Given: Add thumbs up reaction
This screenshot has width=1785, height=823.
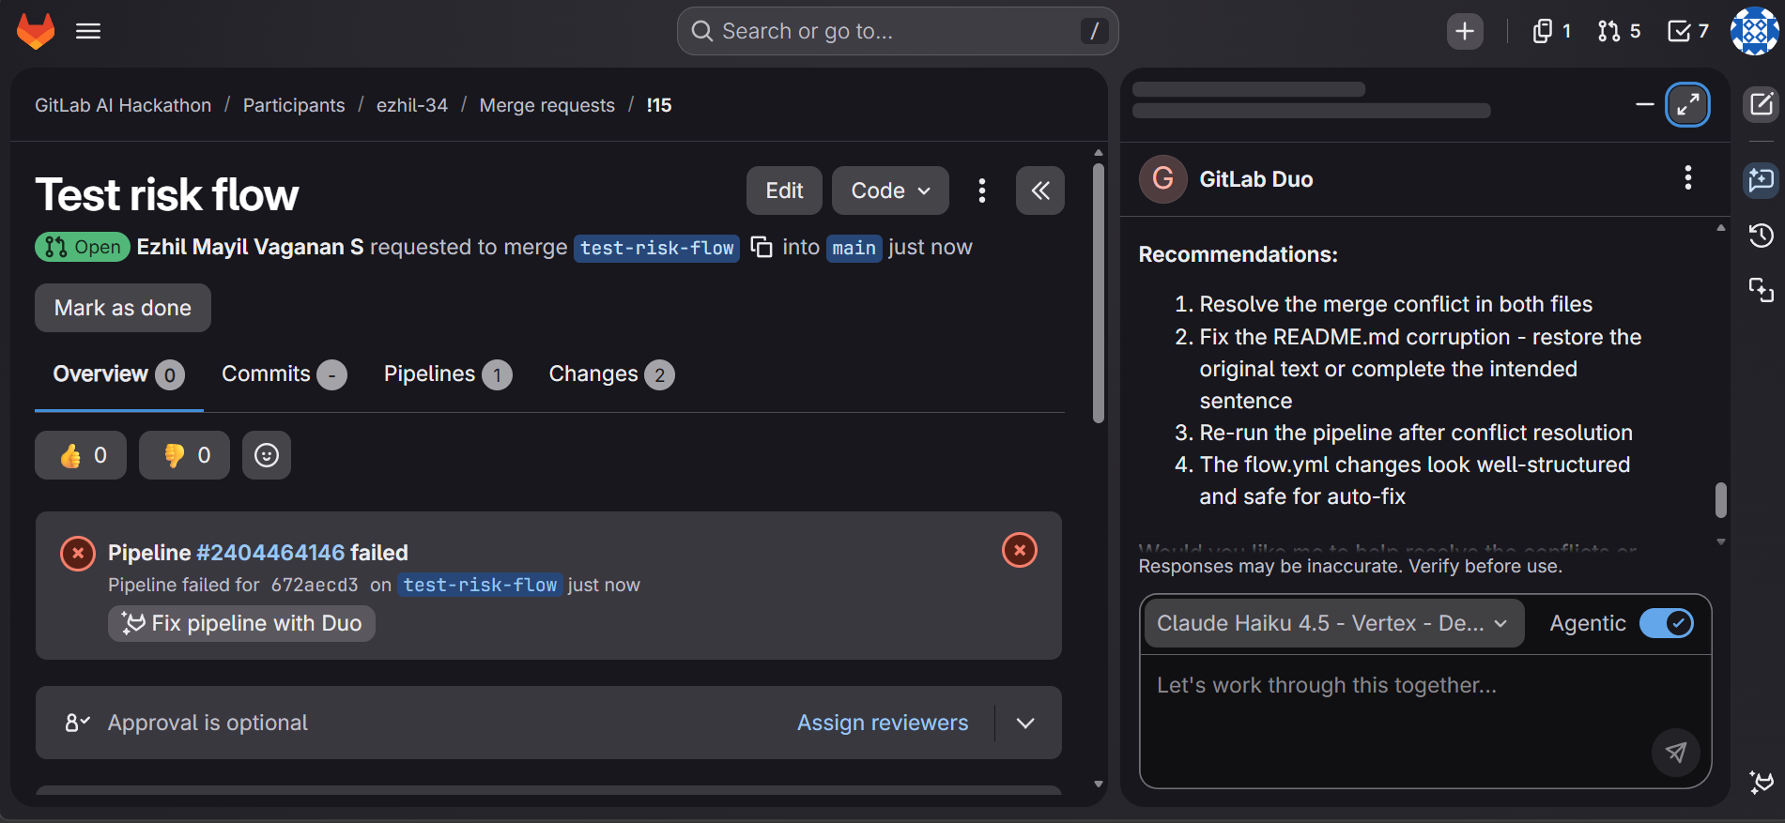Looking at the screenshot, I should pyautogui.click(x=81, y=455).
